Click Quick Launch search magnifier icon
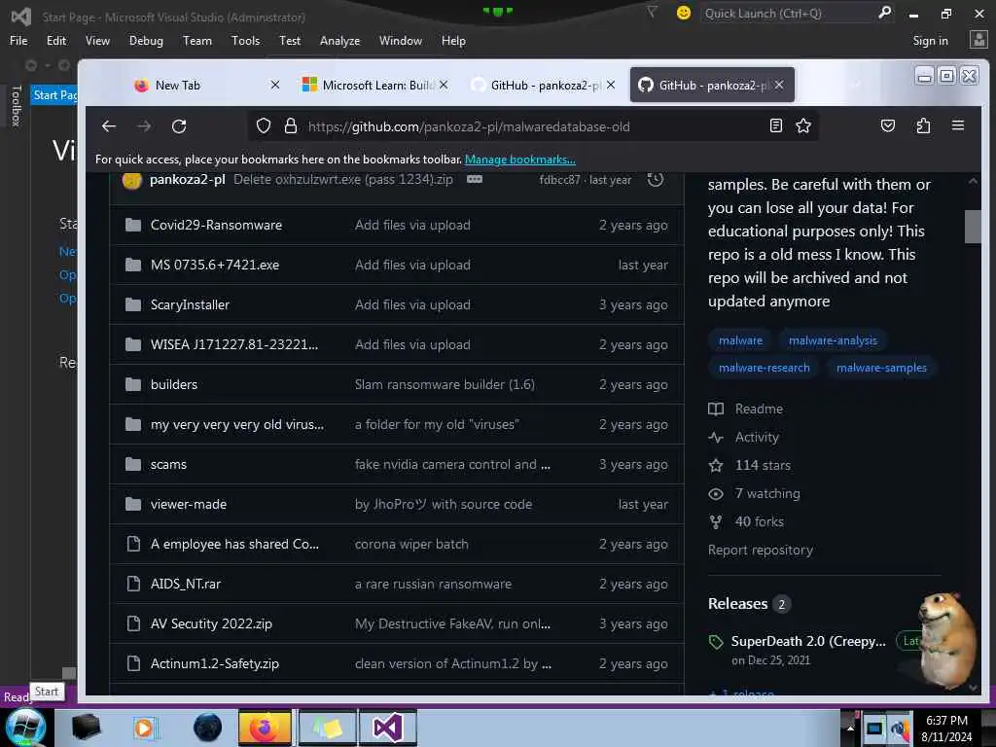The image size is (996, 747). tap(883, 13)
